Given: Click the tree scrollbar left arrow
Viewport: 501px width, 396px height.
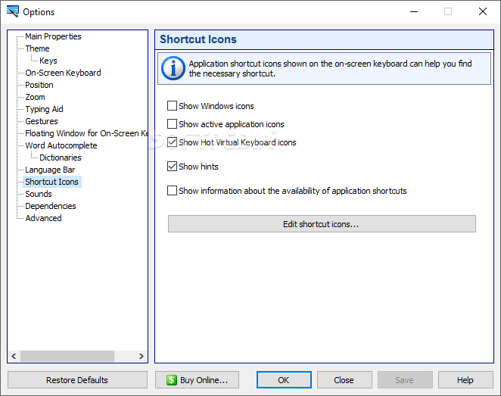Looking at the screenshot, I should click(x=14, y=356).
